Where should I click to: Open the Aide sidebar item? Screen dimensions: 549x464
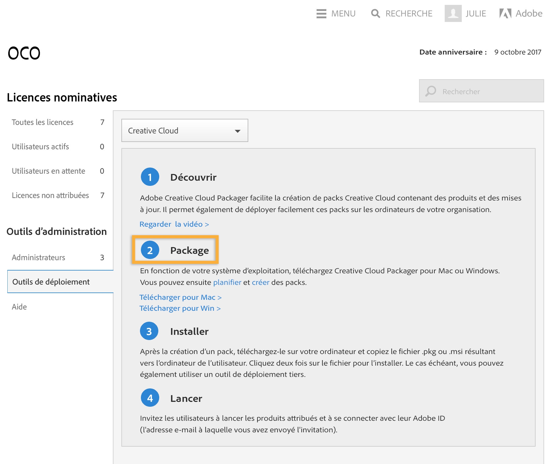pos(19,307)
